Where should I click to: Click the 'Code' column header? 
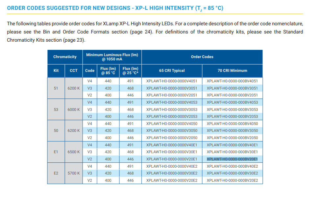pos(90,71)
